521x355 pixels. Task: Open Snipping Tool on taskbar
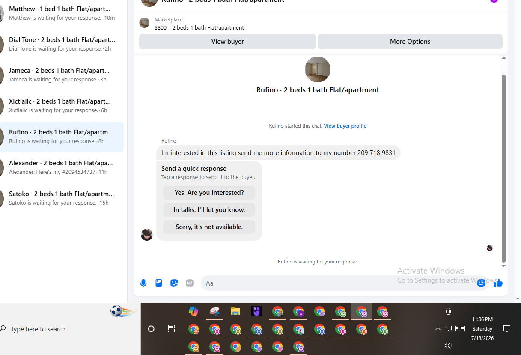(214, 311)
